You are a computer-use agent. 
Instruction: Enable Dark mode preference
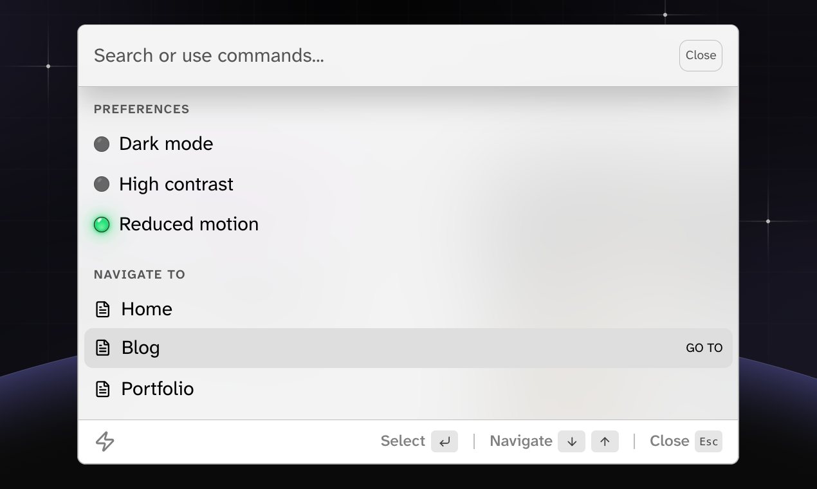pos(165,143)
